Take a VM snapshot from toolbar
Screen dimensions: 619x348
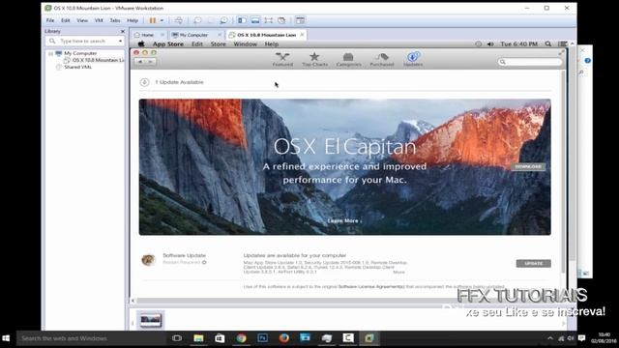click(x=197, y=20)
